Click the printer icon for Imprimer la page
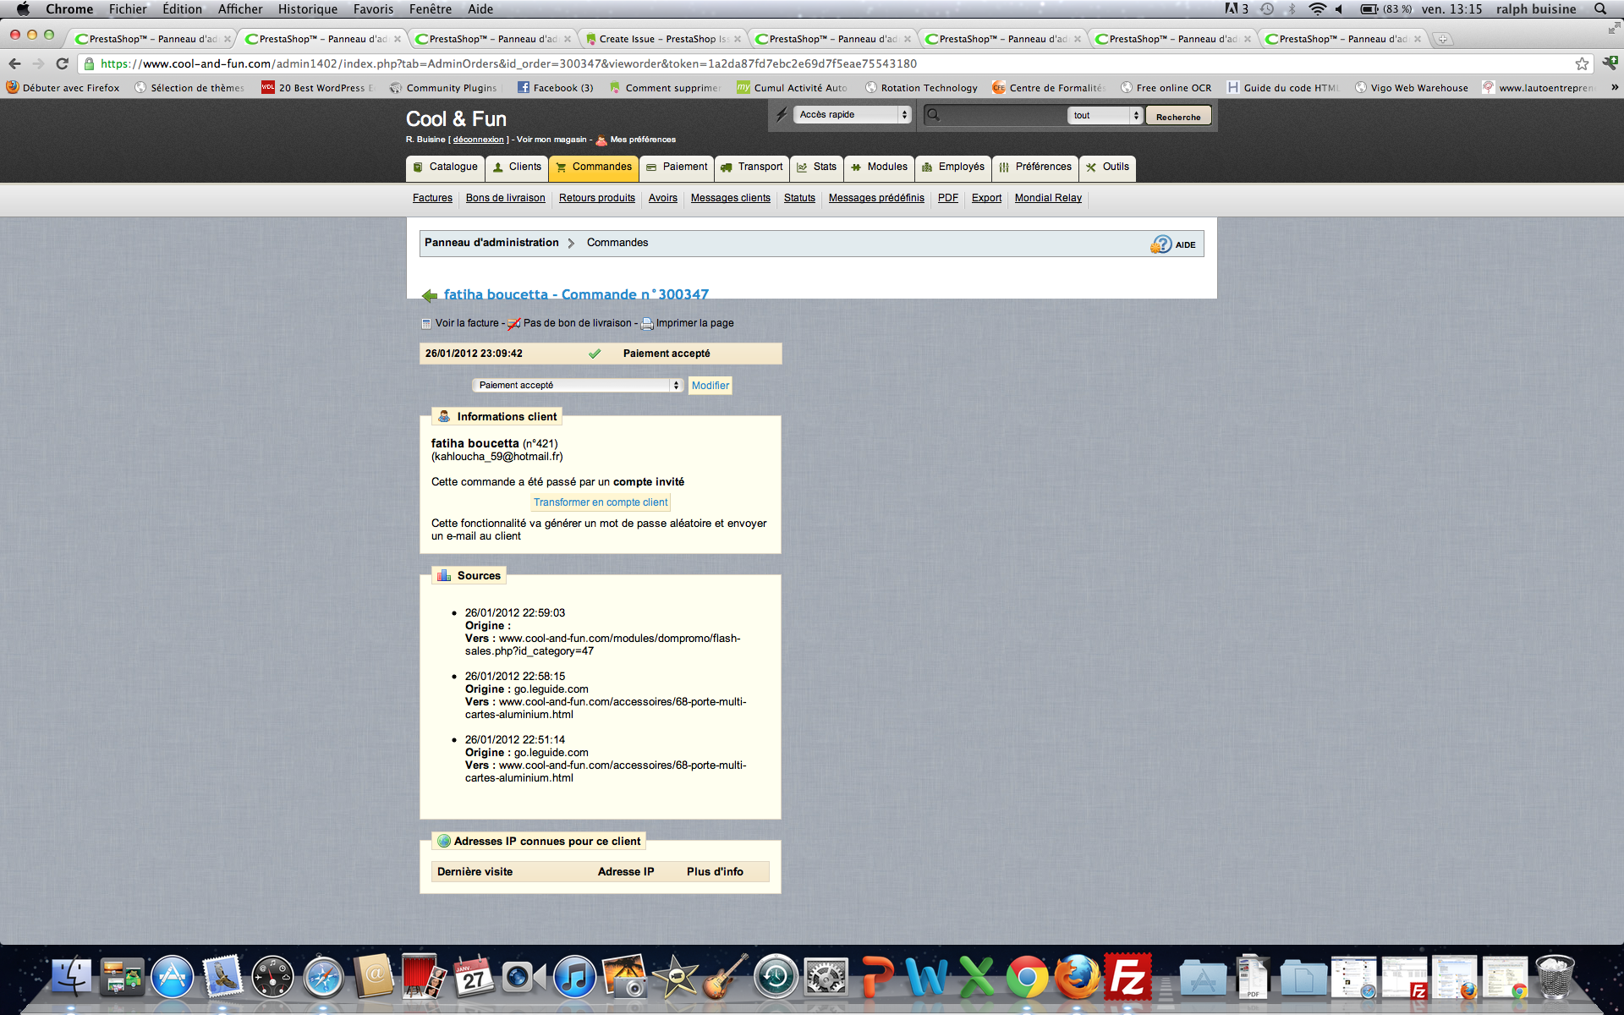The height and width of the screenshot is (1015, 1624). tap(647, 323)
